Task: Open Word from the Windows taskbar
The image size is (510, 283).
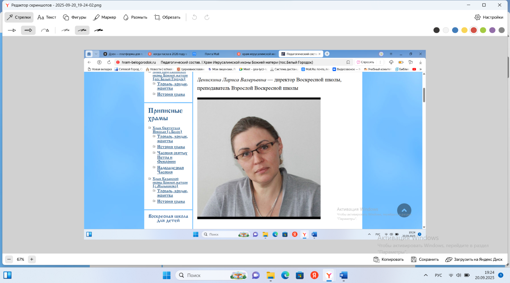Action: [x=343, y=275]
